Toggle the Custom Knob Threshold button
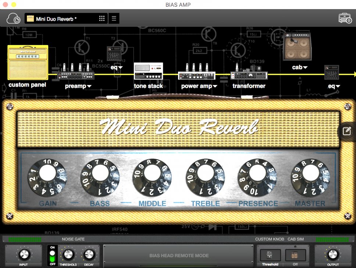The height and width of the screenshot is (268, 356). coord(270,255)
